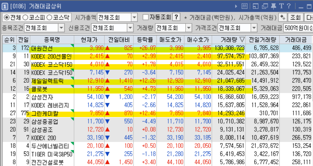Select the KODEX 200 row
Image resolution: width=313 pixels, height=166 pixels.
pos(158,138)
